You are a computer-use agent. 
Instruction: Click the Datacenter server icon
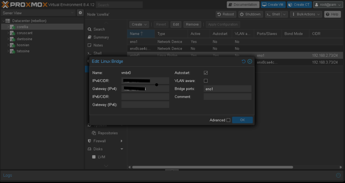pyautogui.click(x=8, y=21)
